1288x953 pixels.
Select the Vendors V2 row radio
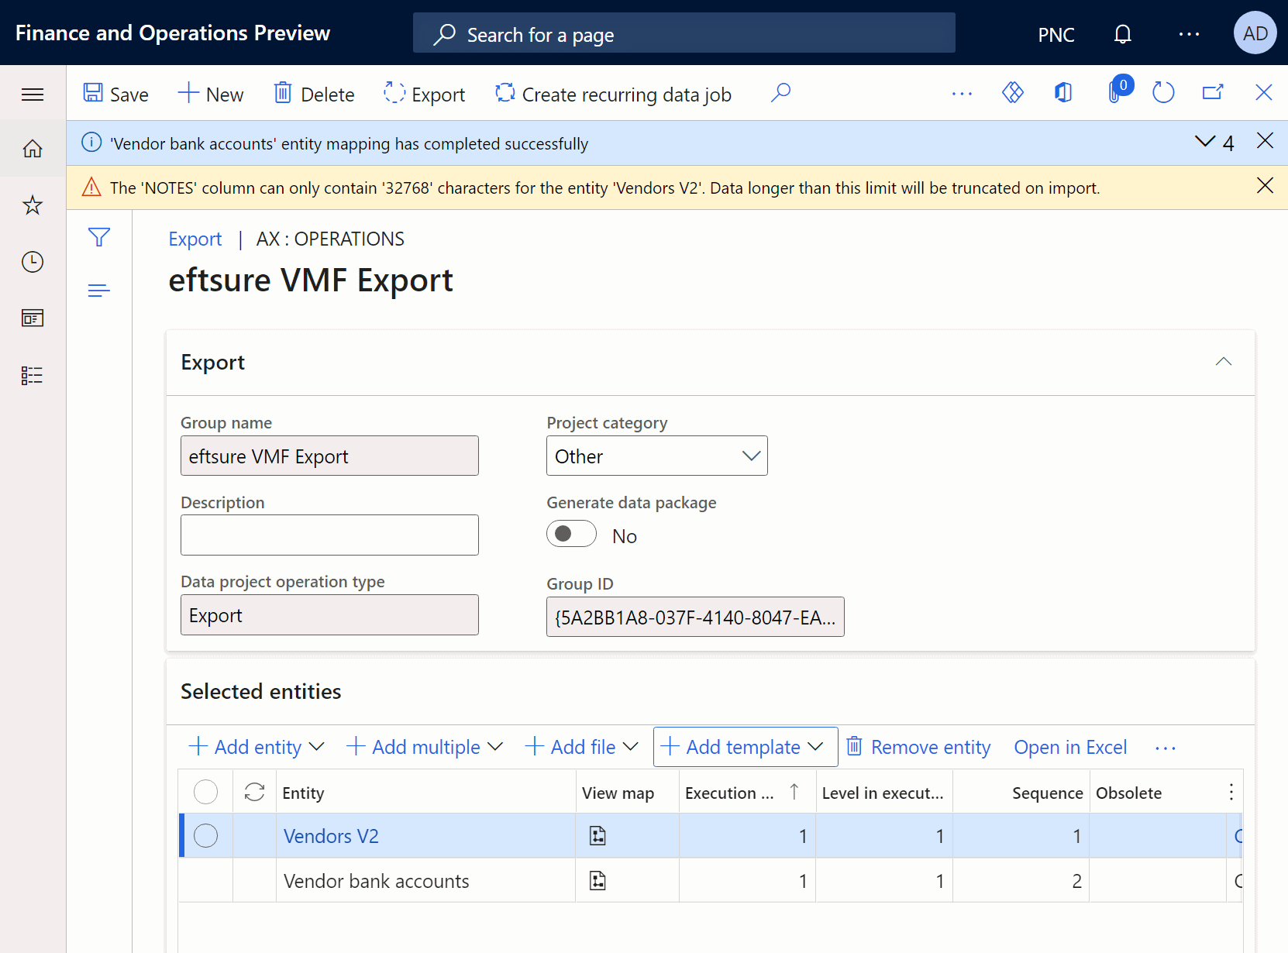pos(205,835)
